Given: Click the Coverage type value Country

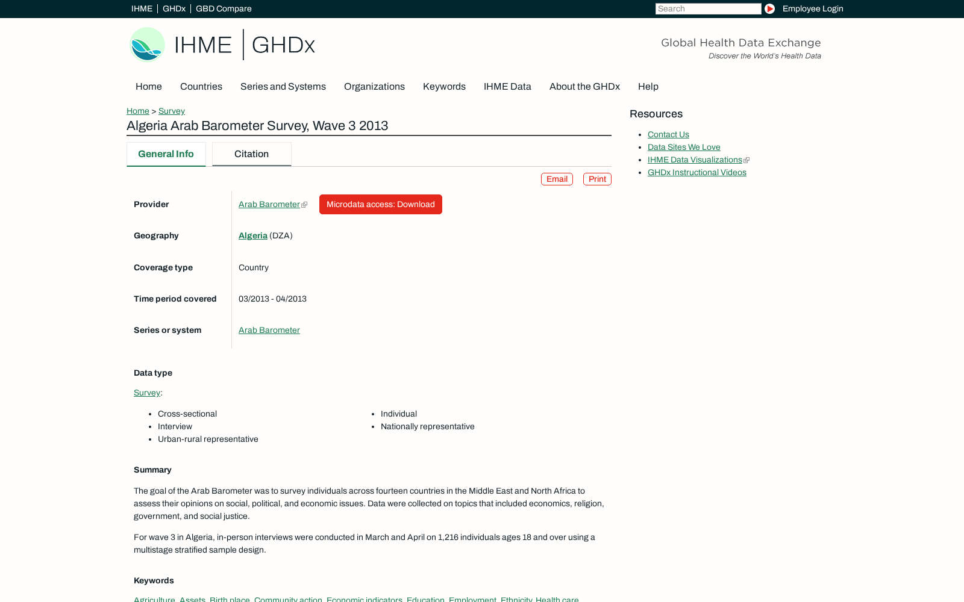Looking at the screenshot, I should [254, 267].
